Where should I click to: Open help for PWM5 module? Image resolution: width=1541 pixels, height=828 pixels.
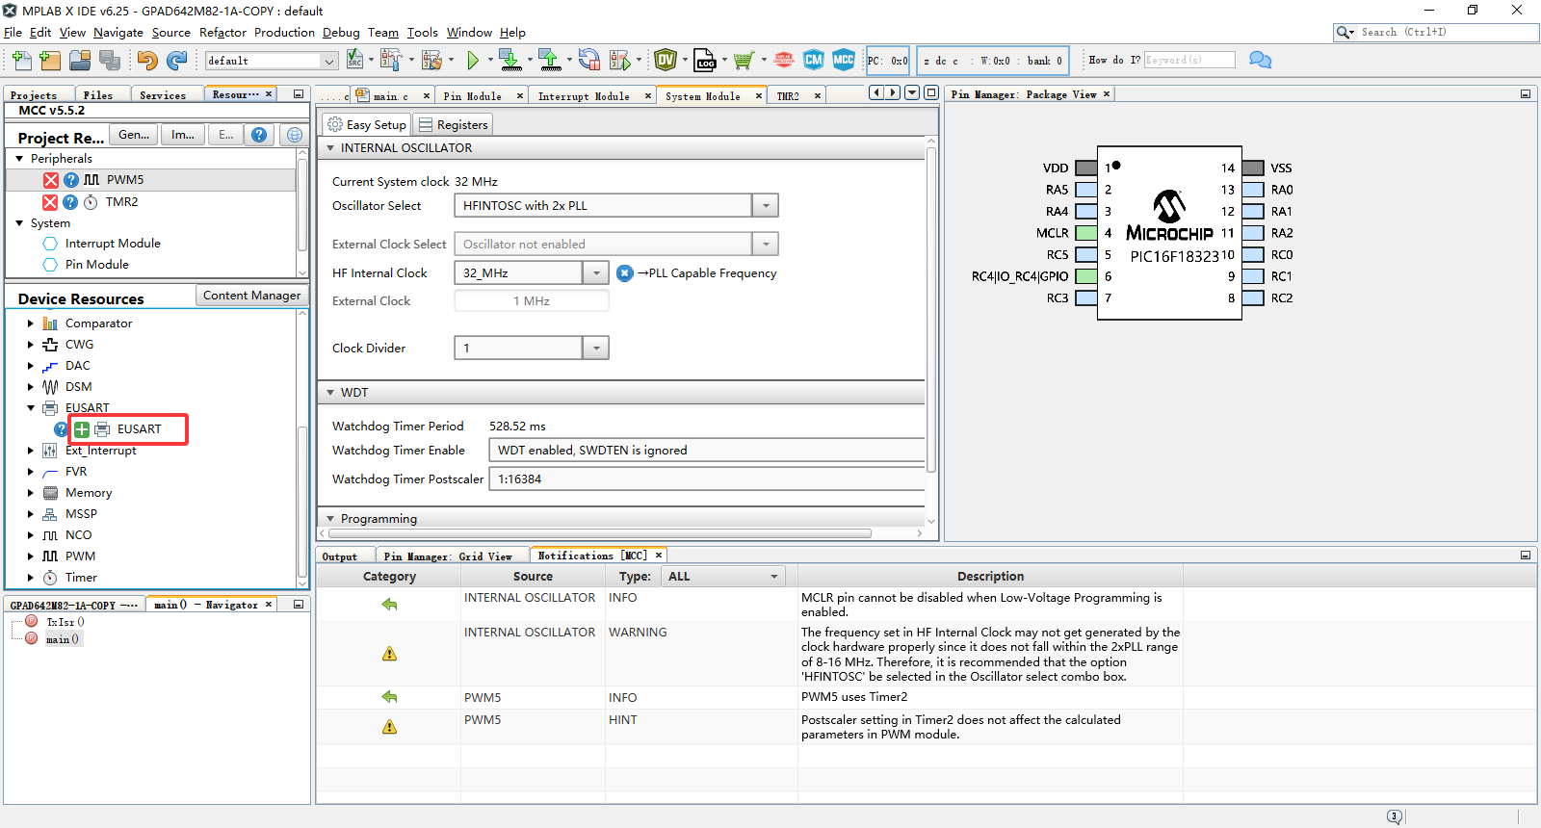click(x=71, y=180)
